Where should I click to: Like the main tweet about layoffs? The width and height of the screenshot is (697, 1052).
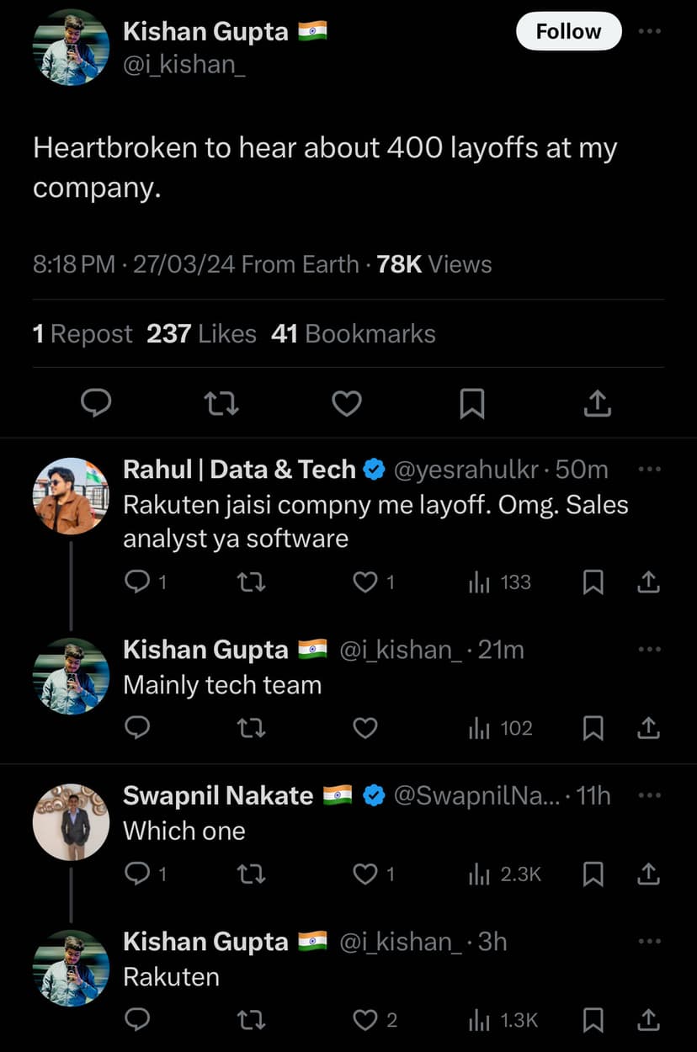tap(346, 405)
